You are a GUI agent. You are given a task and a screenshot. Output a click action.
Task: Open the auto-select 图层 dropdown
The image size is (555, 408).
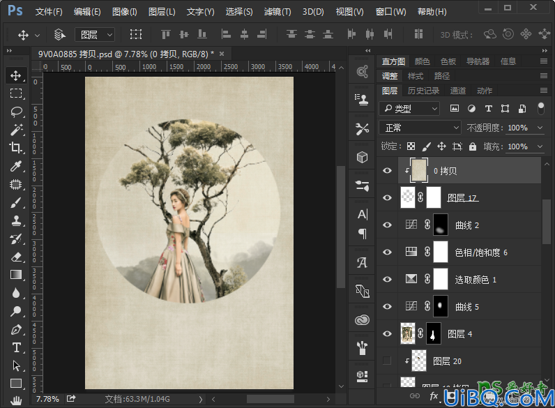95,35
